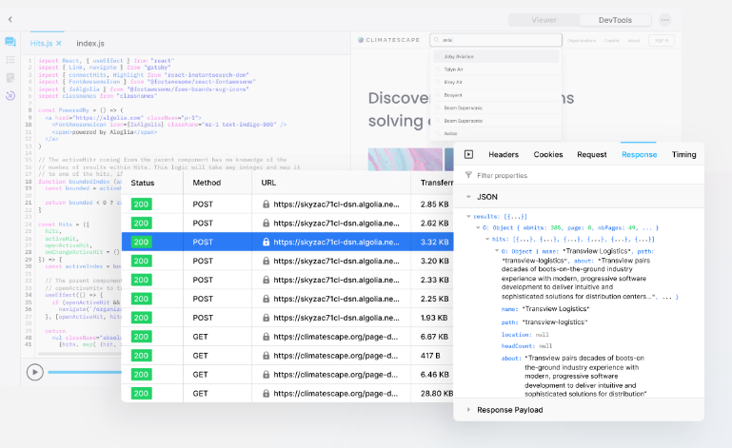Click lock icon in selected 3.32 KB row

click(x=267, y=242)
